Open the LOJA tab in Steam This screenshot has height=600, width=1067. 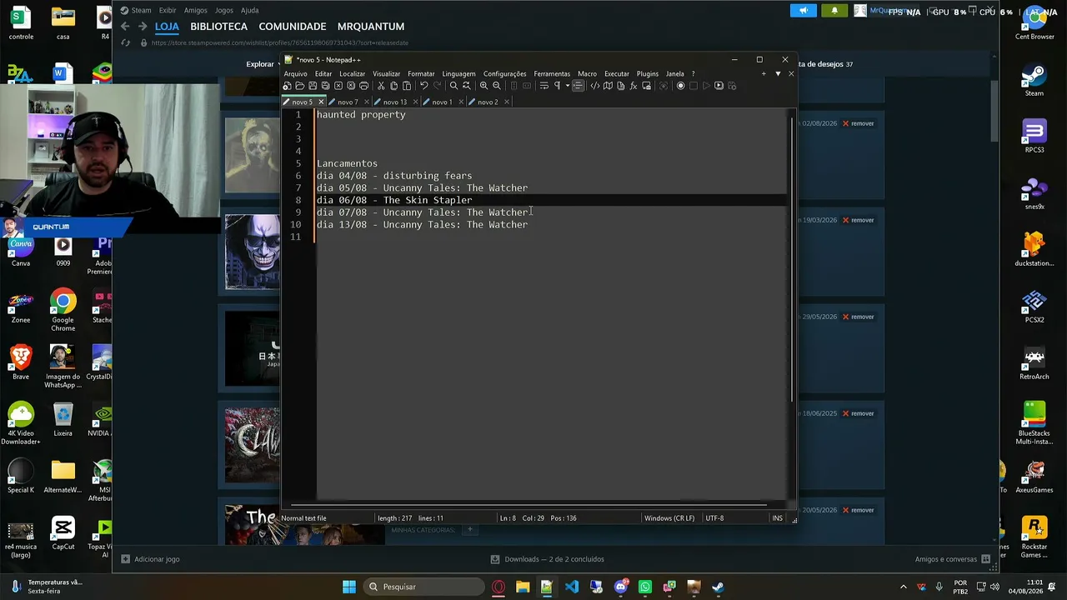pyautogui.click(x=167, y=27)
